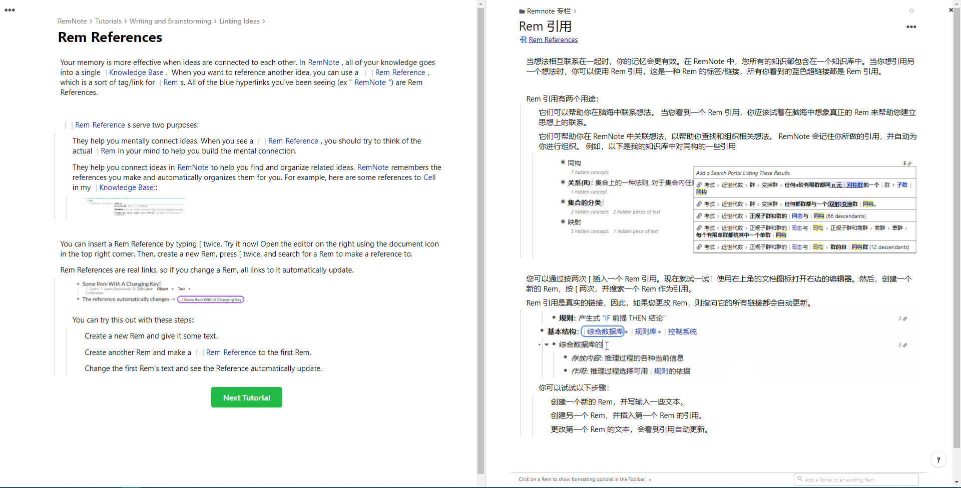Click the line '更改第一个 Rem 的文本，会看到引用自动更新。'
The height and width of the screenshot is (488, 961).
631,429
